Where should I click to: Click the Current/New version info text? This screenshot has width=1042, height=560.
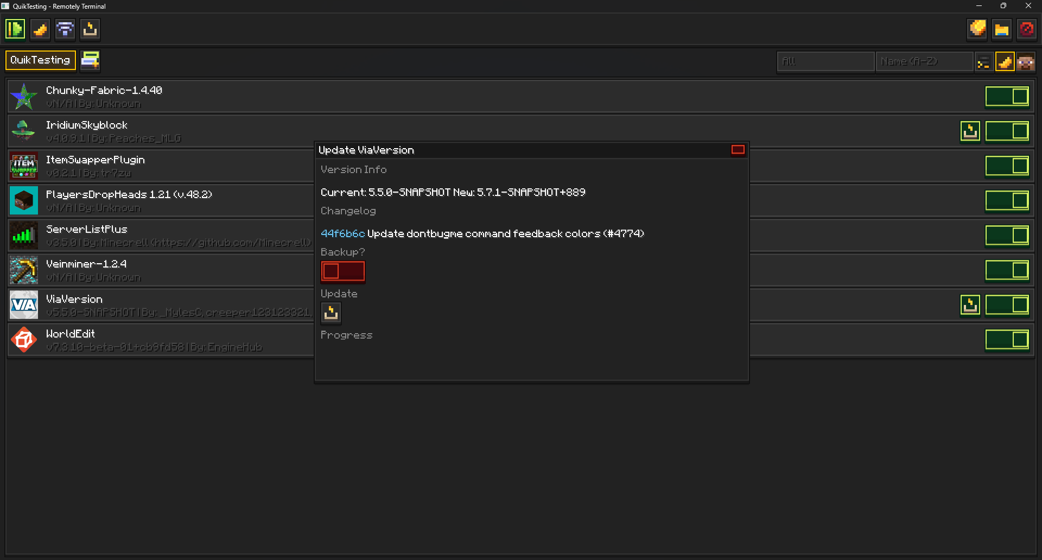click(453, 193)
